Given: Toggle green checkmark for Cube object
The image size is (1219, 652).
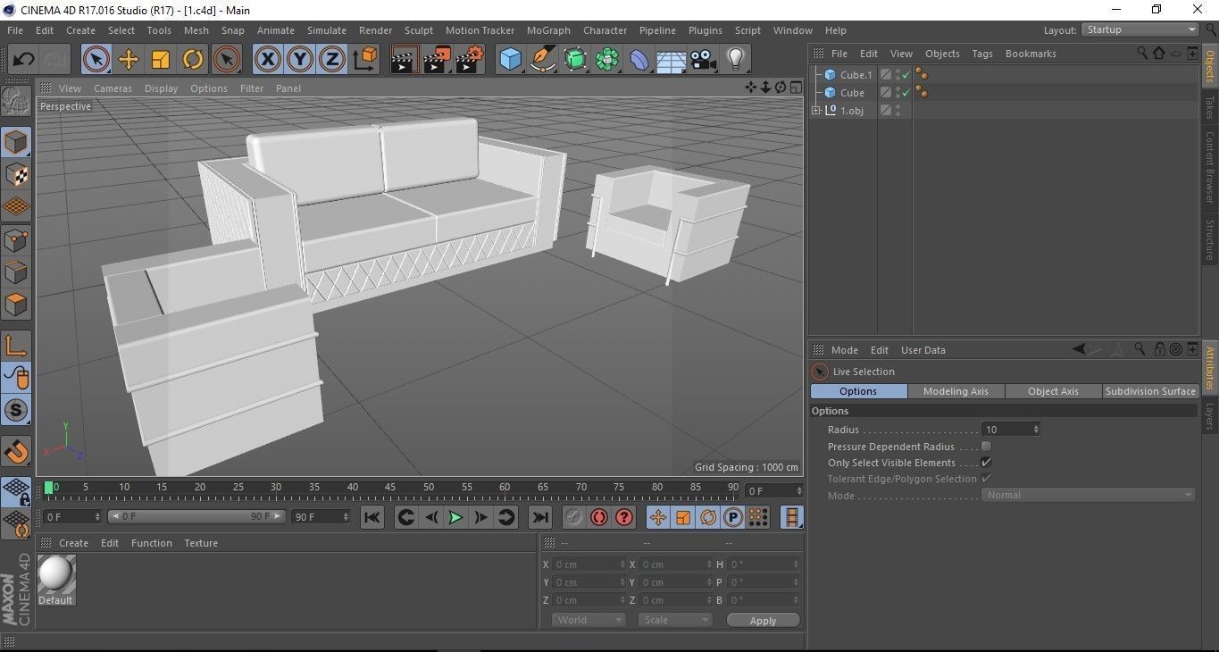Looking at the screenshot, I should [x=906, y=92].
